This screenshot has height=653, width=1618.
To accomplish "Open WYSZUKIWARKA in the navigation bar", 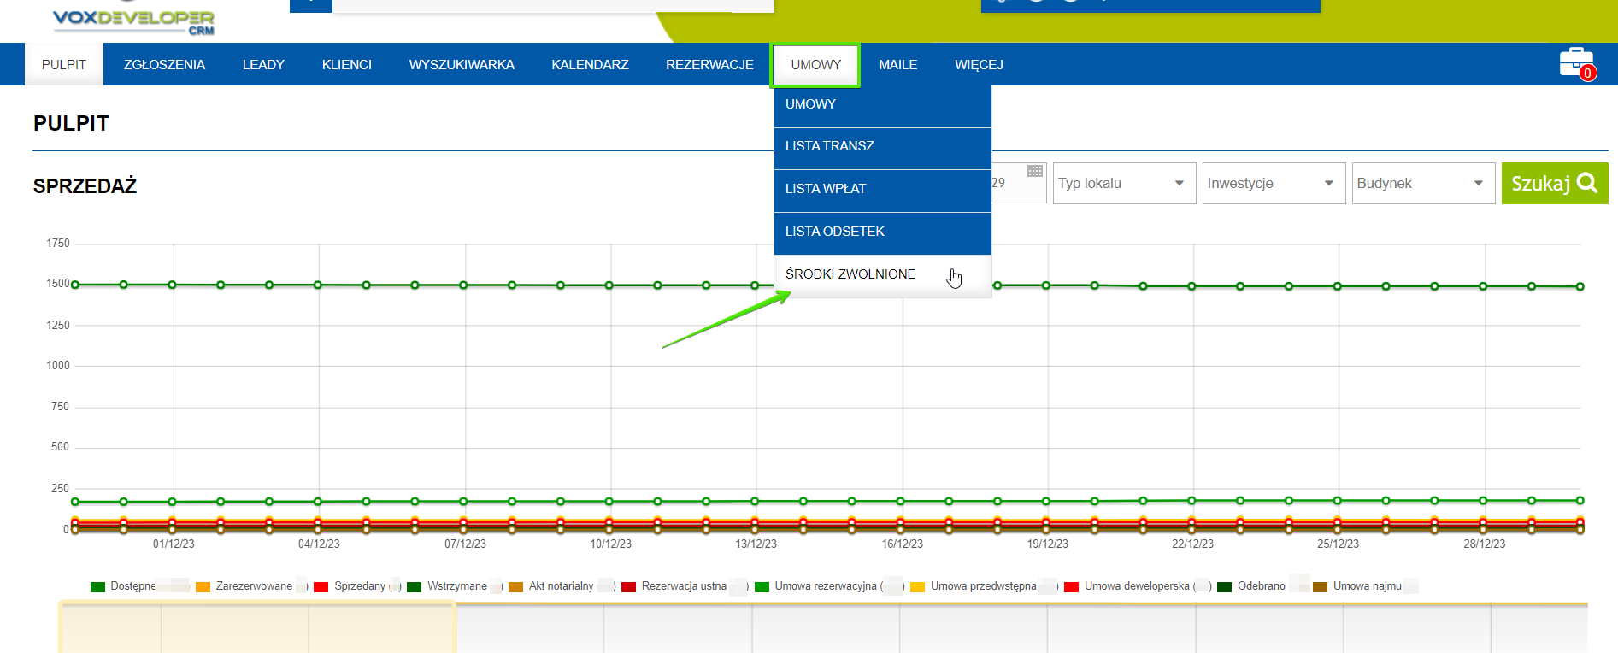I will coord(462,65).
